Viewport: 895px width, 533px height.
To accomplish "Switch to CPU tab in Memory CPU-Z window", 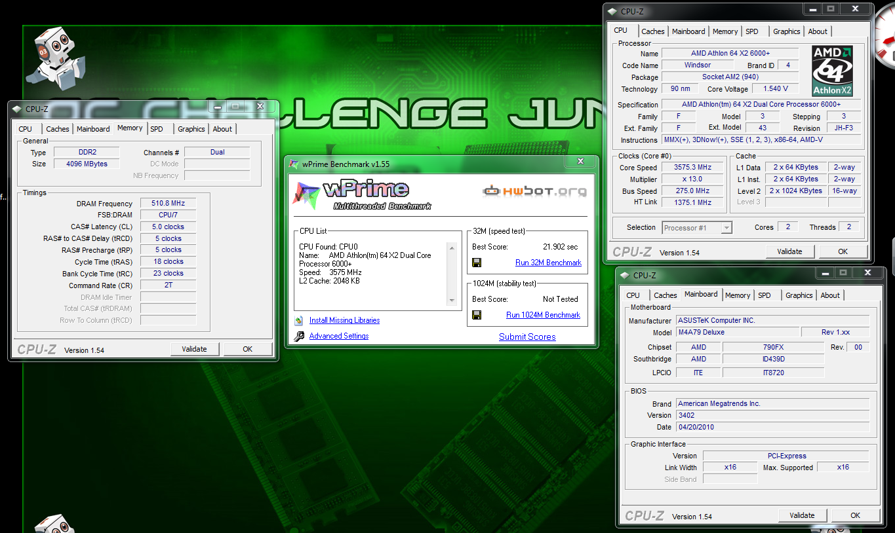I will [x=25, y=129].
